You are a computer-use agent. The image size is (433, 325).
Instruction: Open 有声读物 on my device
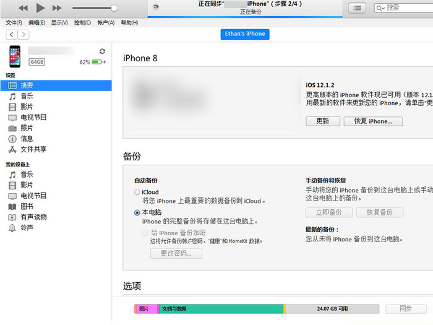[33, 217]
